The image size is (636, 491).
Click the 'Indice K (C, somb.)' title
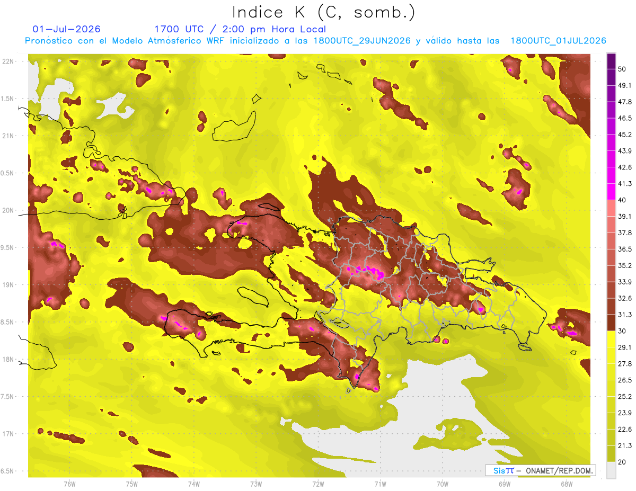click(323, 12)
